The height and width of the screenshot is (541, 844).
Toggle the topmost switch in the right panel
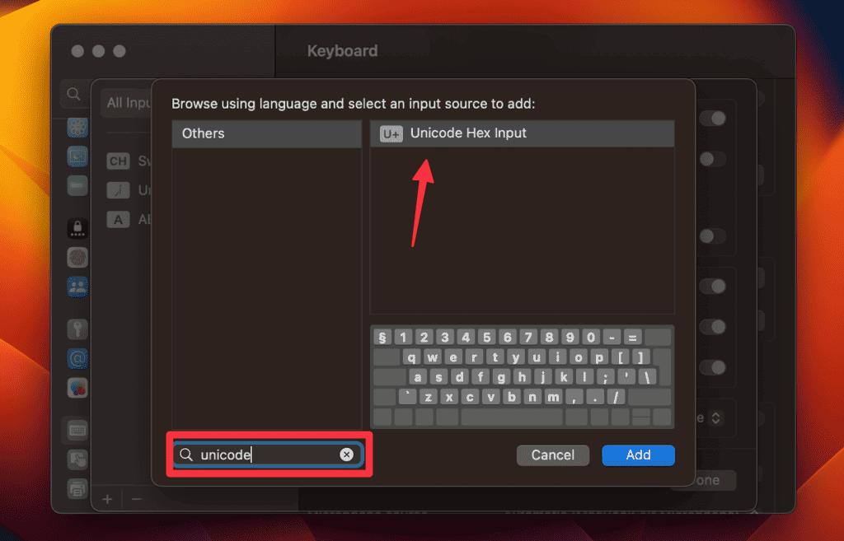point(713,118)
